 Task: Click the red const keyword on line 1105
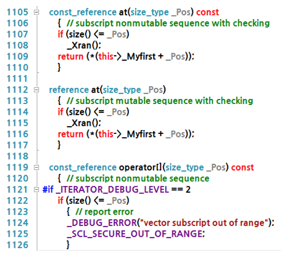(207, 12)
